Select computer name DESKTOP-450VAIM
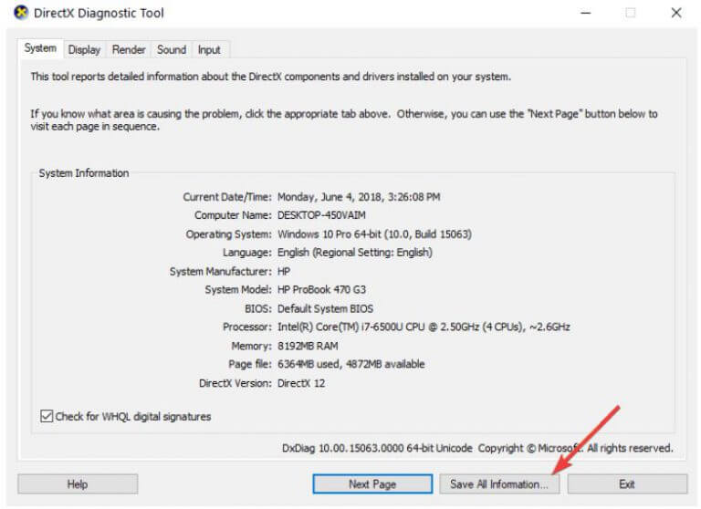701x509 pixels. point(321,215)
